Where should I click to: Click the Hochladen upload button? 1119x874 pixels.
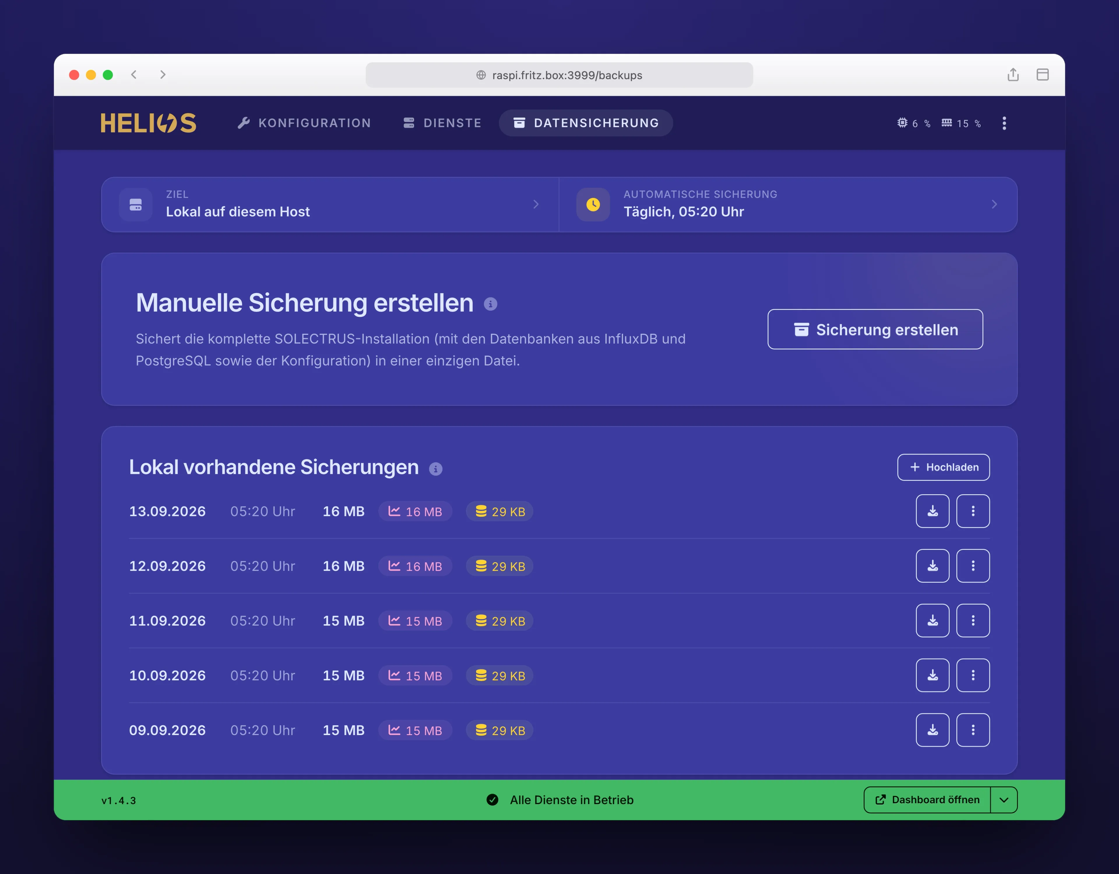(x=943, y=467)
